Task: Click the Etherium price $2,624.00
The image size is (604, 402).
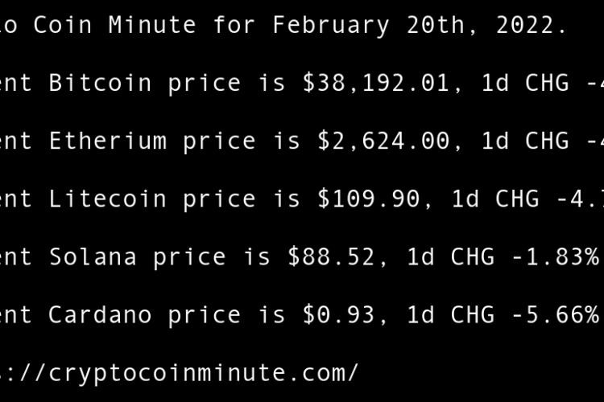Action: (383, 141)
